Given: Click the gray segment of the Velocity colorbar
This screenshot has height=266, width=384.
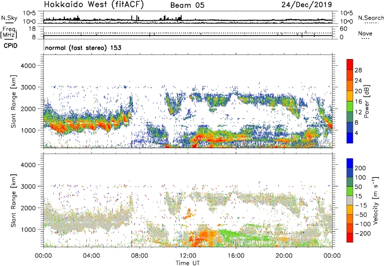Looking at the screenshot, I should [x=350, y=200].
